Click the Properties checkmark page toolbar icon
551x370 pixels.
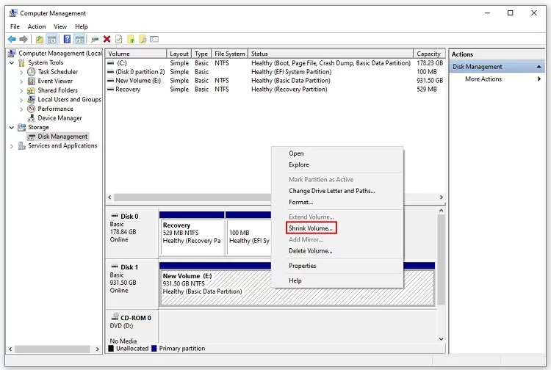click(119, 40)
